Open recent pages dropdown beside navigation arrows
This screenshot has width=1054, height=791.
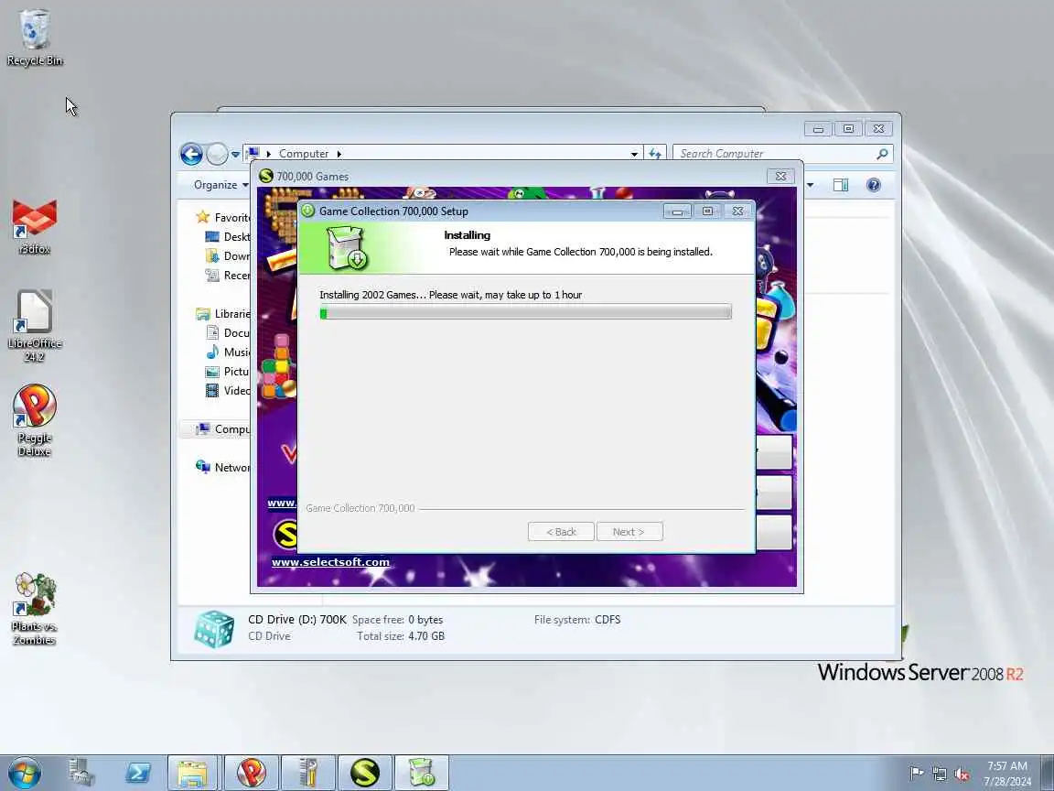pyautogui.click(x=235, y=154)
